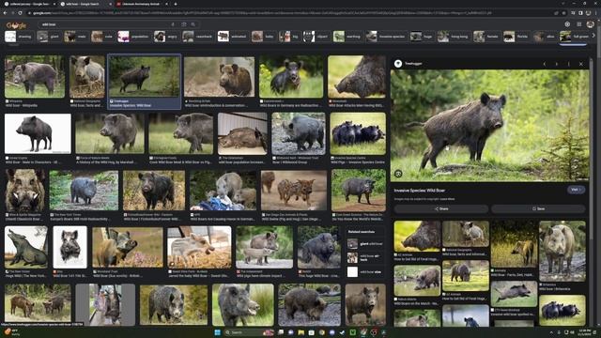Click the magnifier search icon

[193, 24]
